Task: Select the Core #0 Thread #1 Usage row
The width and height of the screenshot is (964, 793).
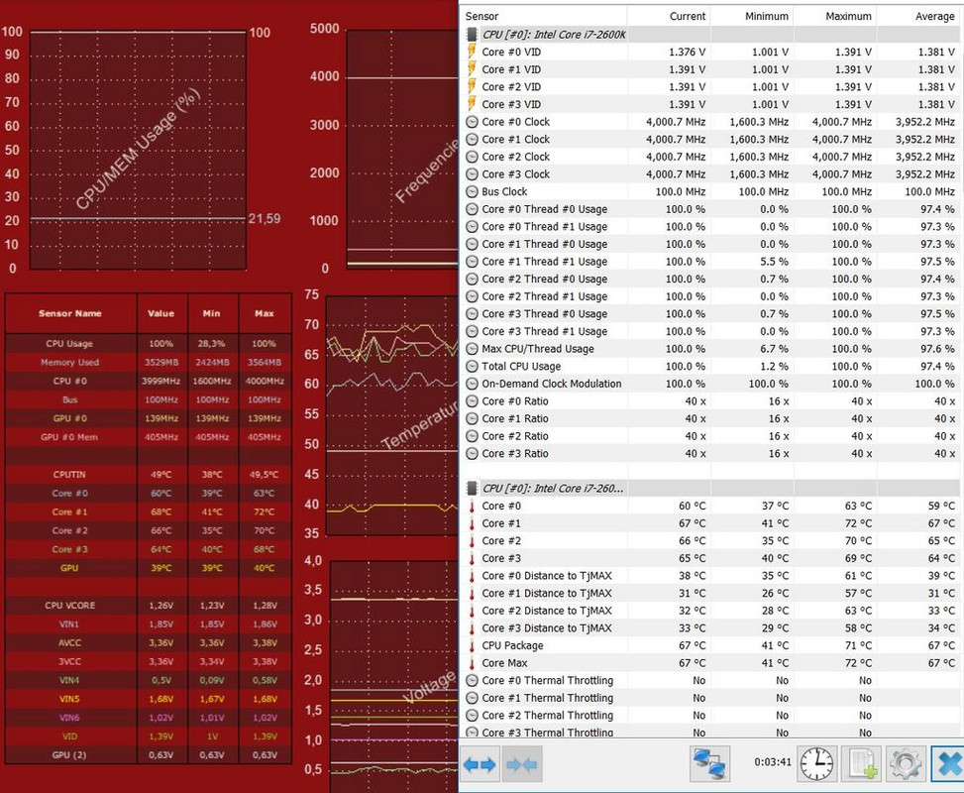Action: pyautogui.click(x=710, y=226)
